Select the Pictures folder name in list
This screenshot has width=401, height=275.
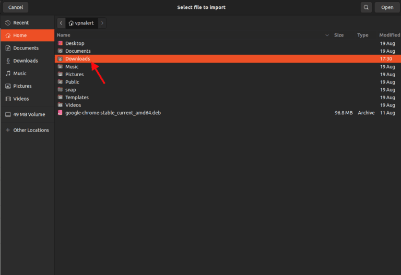pos(75,74)
